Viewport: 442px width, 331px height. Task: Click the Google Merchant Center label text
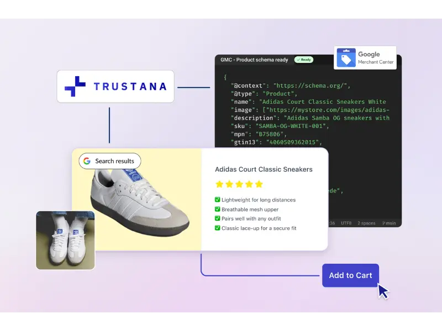click(x=376, y=58)
